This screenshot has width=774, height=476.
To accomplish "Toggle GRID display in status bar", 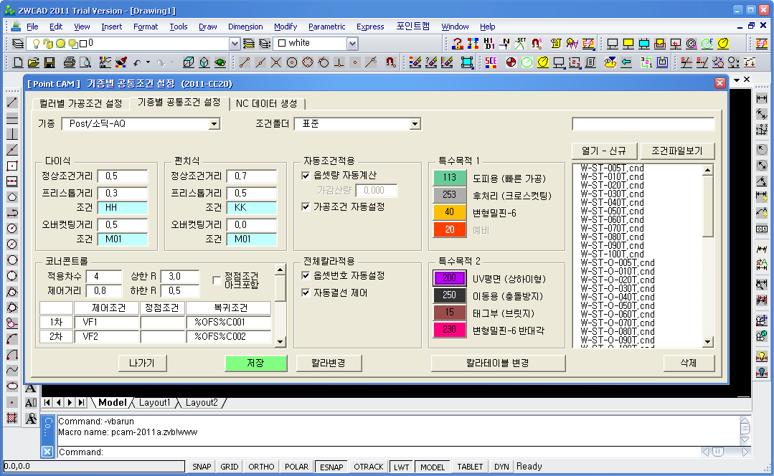I will click(230, 467).
